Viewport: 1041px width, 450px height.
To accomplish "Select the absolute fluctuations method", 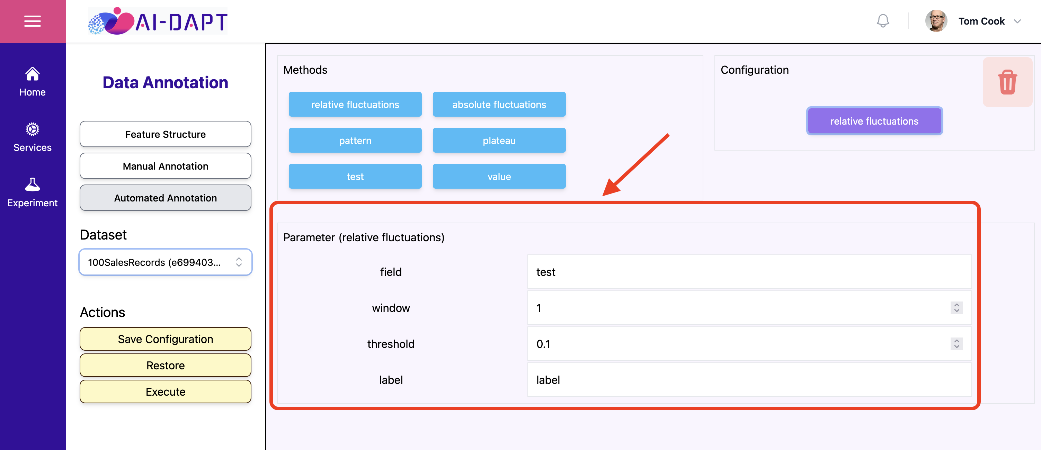I will [x=499, y=104].
